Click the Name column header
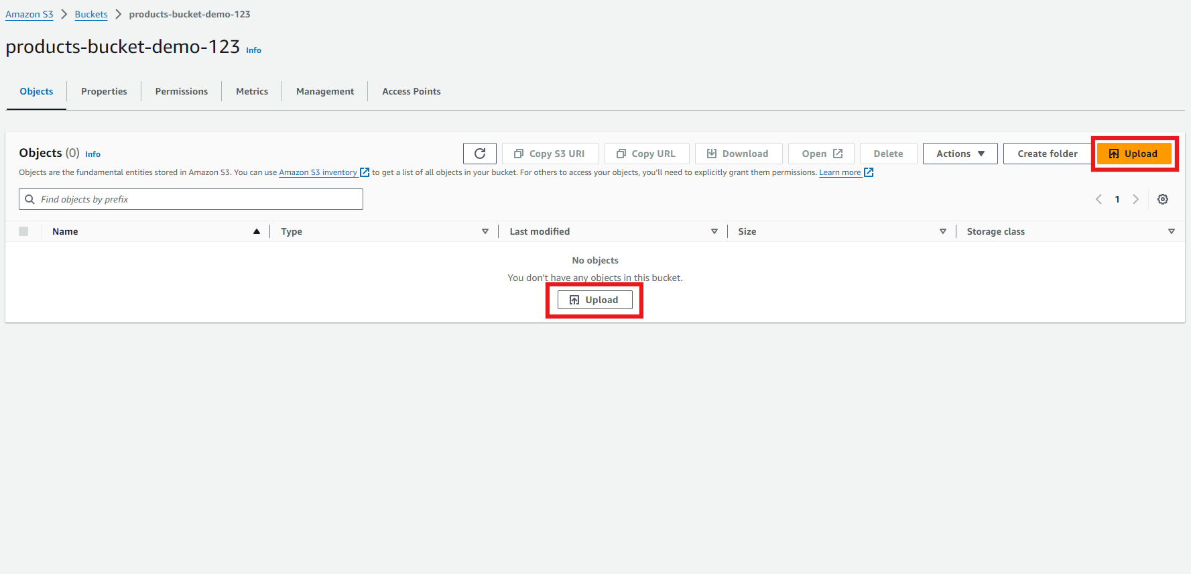This screenshot has height=574, width=1191. 65,231
